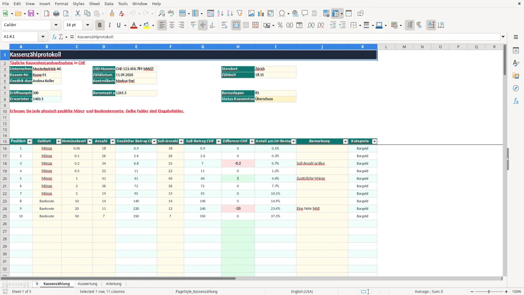Open the Anzahl column filter dropdown
This screenshot has width=524, height=295.
click(x=113, y=142)
